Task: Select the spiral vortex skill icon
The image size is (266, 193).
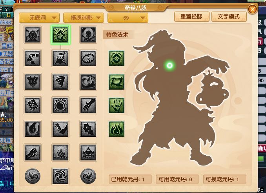Action: point(60,176)
